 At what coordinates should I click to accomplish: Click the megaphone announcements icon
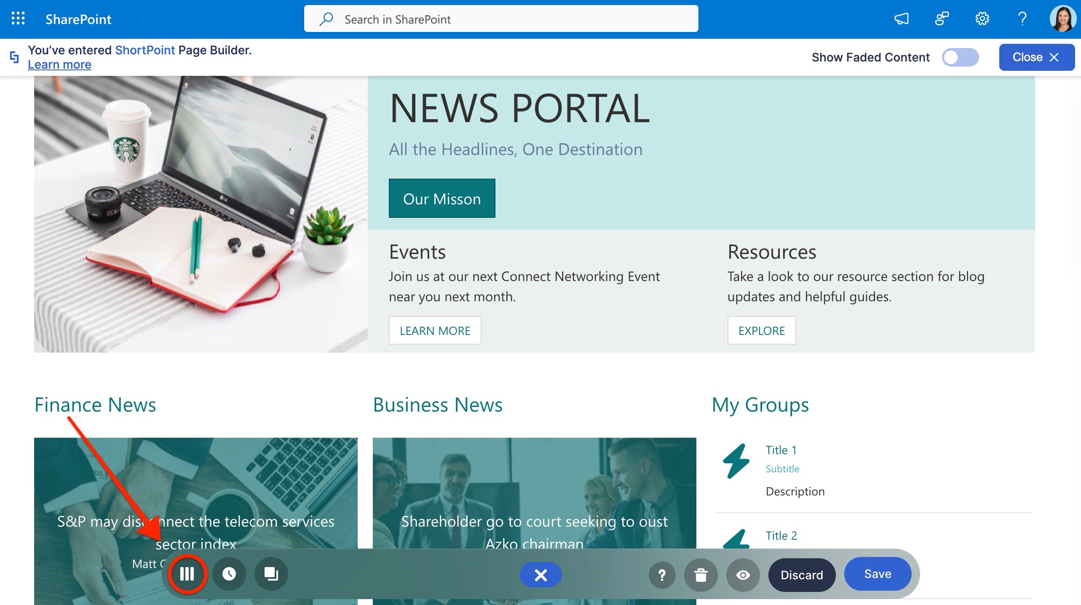901,19
